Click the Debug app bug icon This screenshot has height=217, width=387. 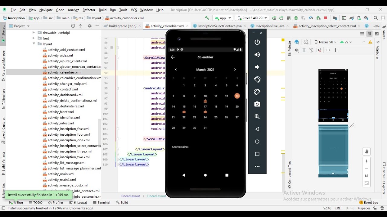point(296,18)
